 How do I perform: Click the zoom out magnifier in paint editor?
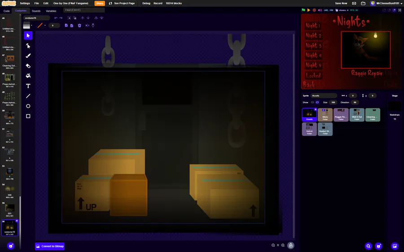click(273, 245)
